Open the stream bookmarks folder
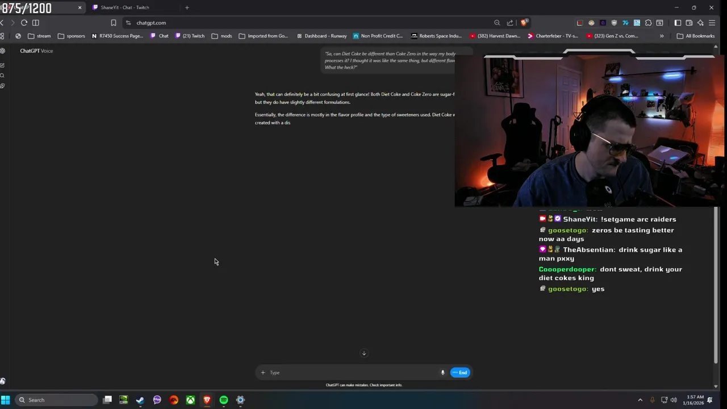The image size is (727, 409). (x=39, y=36)
